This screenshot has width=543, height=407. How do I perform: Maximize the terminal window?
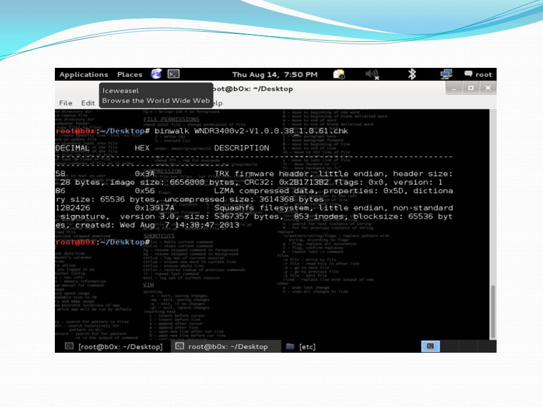tap(471, 88)
